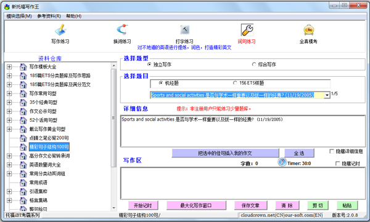Click the cloudcrown.net(CN)our-soft.com(EN) status text
The image size is (370, 222).
[282, 215]
